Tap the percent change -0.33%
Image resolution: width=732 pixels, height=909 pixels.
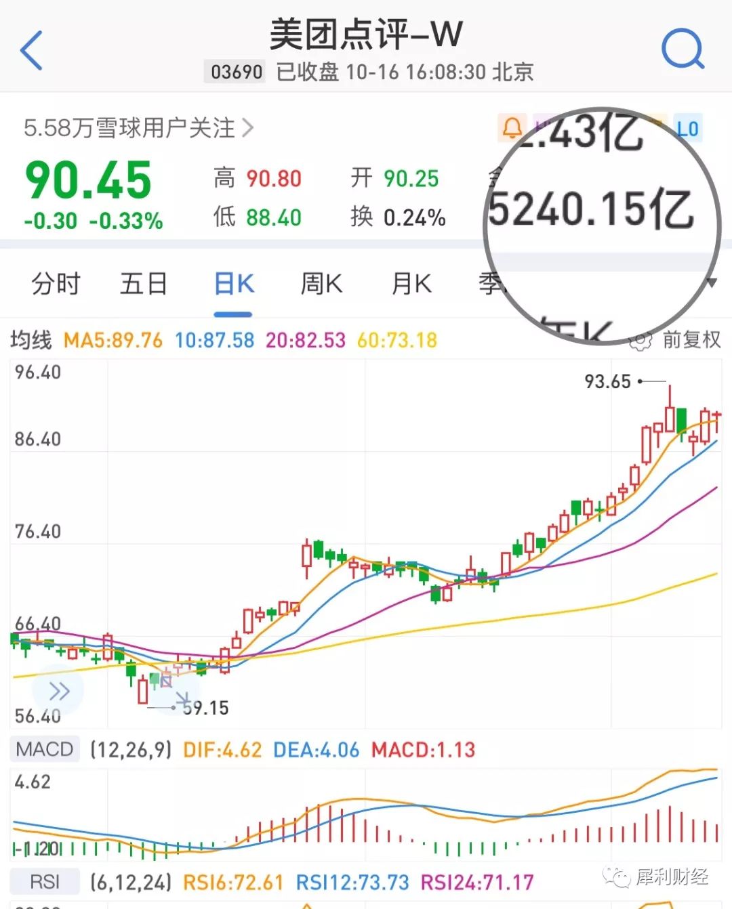coord(126,221)
